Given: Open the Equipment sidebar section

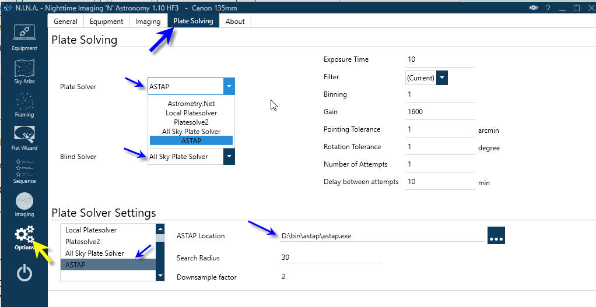Looking at the screenshot, I should point(24,37).
